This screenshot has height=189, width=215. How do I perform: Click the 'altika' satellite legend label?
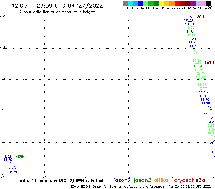161,180
